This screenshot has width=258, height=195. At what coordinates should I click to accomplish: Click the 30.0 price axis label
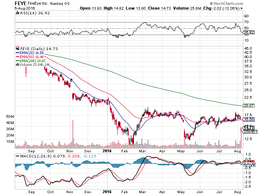coord(248,77)
